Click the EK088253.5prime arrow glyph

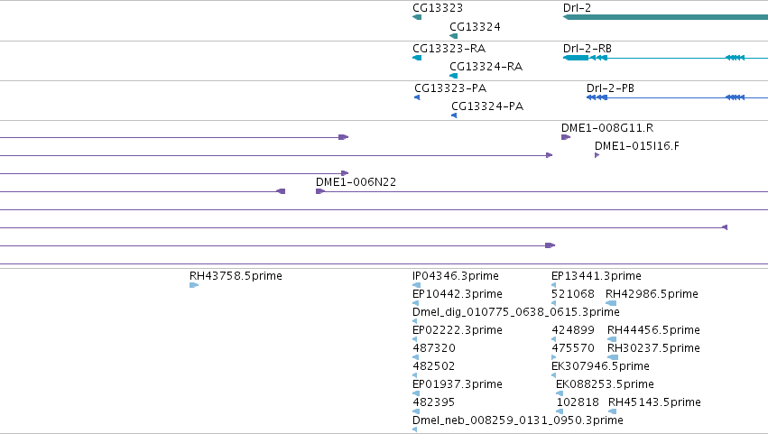560,393
